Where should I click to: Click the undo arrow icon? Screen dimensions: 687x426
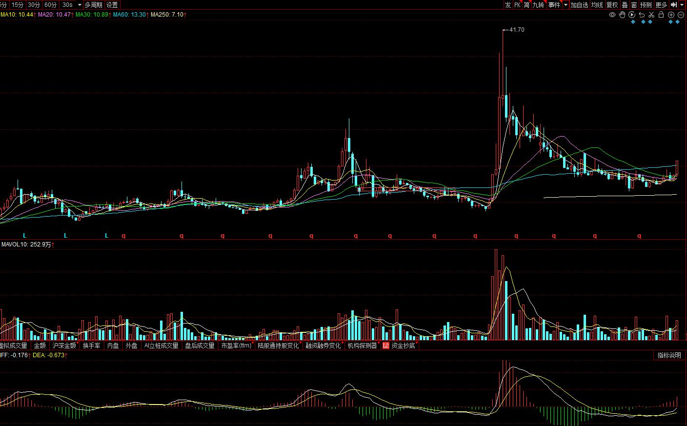[x=642, y=15]
